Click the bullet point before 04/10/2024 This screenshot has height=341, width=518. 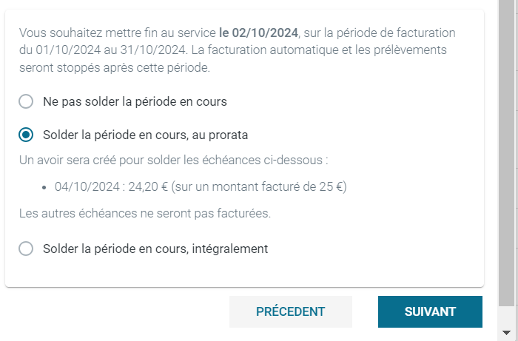point(44,187)
